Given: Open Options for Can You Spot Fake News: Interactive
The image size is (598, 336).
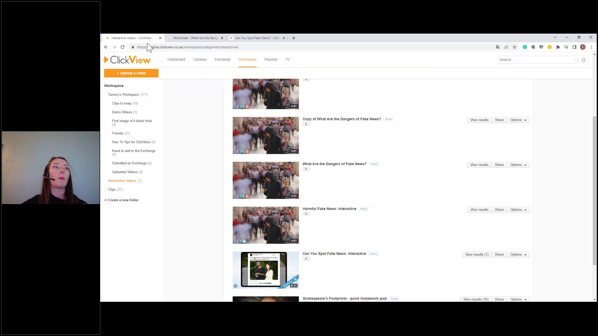Looking at the screenshot, I should pos(518,254).
